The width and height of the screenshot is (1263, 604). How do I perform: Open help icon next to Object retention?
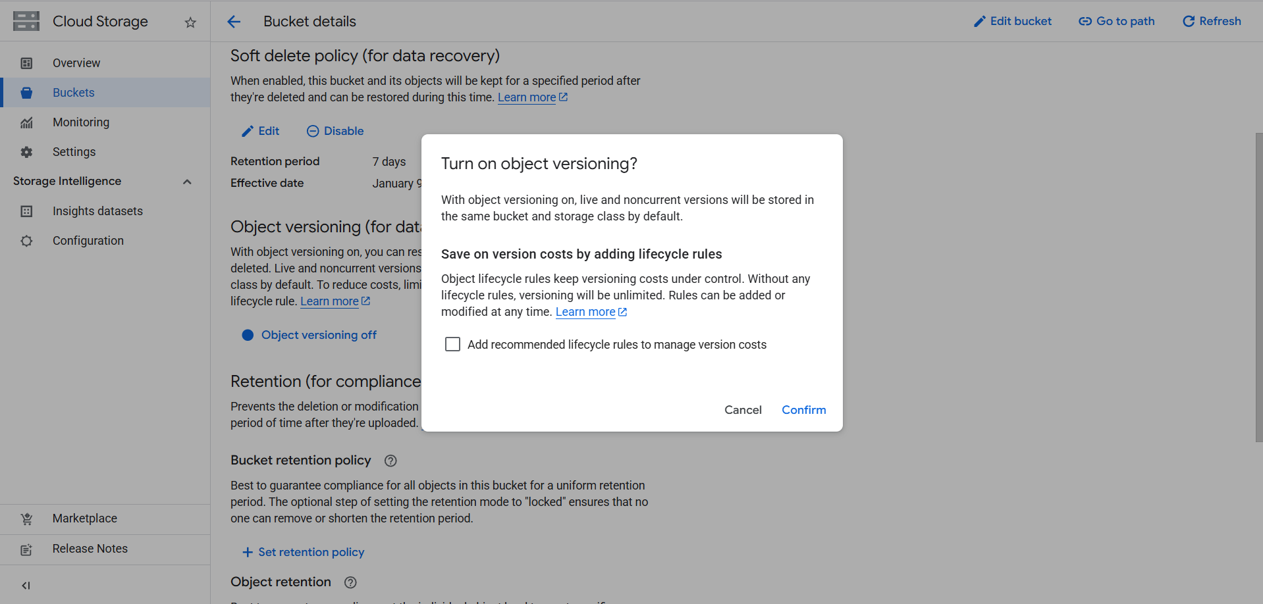(350, 582)
